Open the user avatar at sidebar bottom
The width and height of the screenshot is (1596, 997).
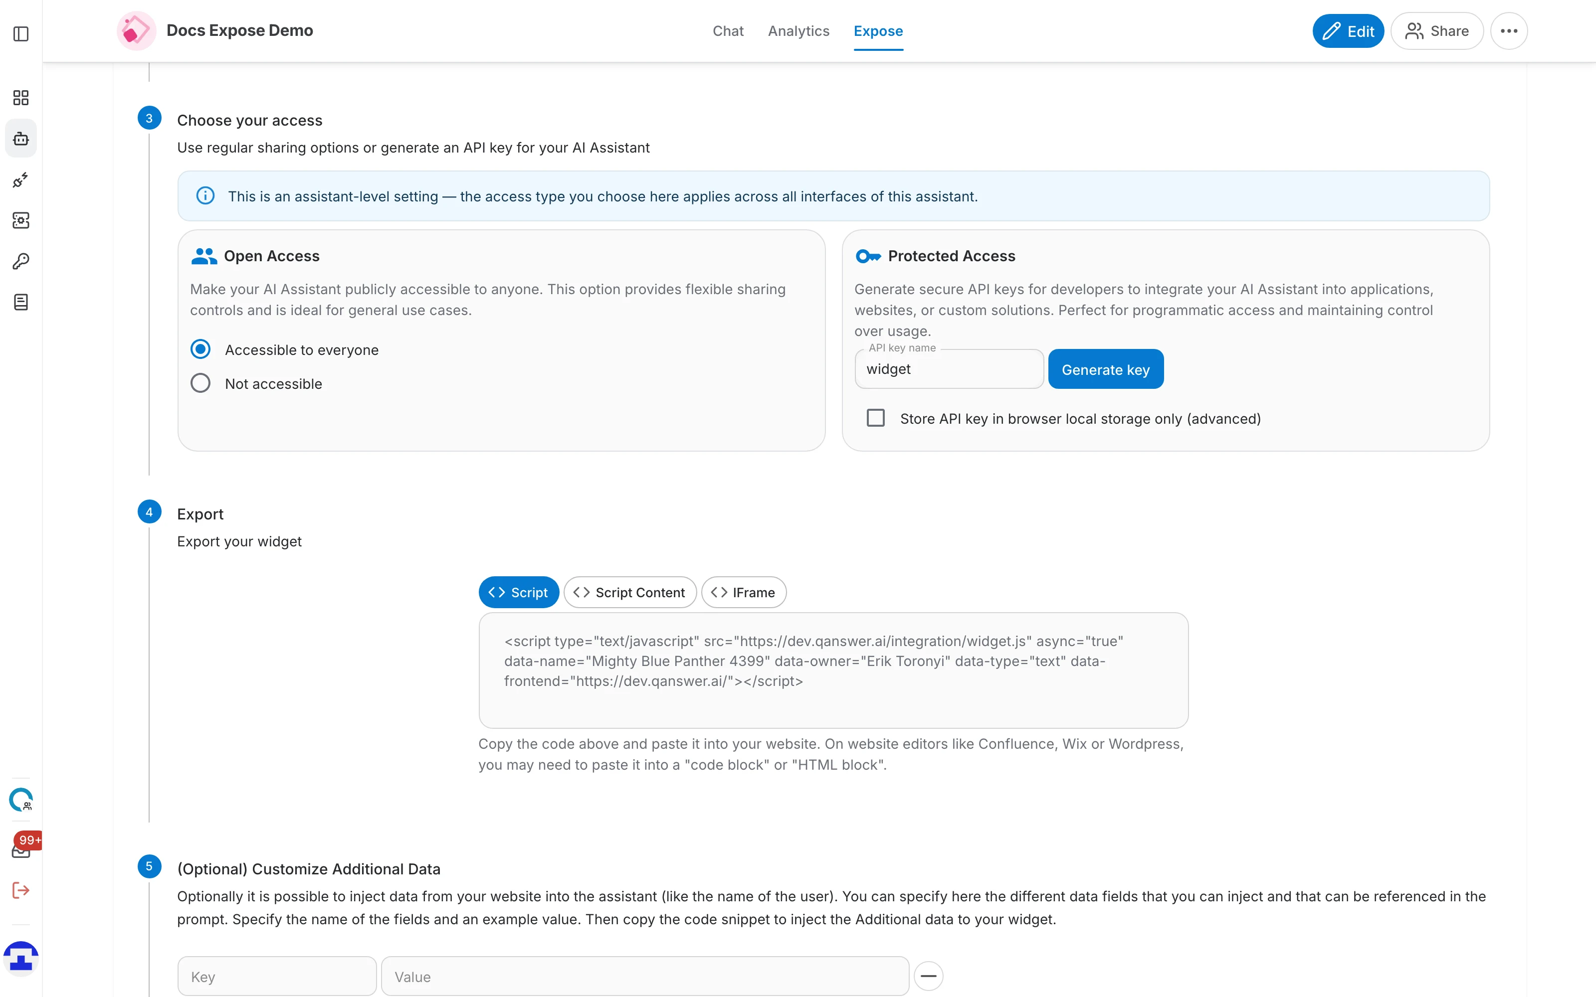(x=21, y=958)
